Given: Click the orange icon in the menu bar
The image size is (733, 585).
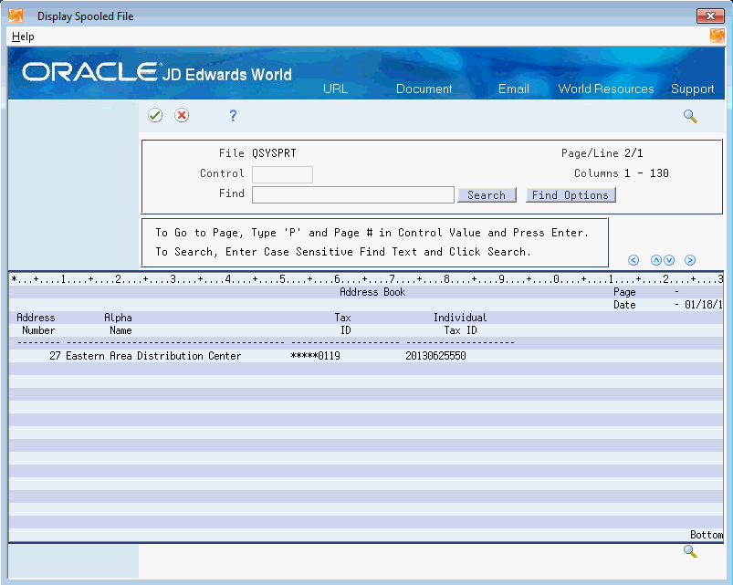Looking at the screenshot, I should click(x=717, y=36).
